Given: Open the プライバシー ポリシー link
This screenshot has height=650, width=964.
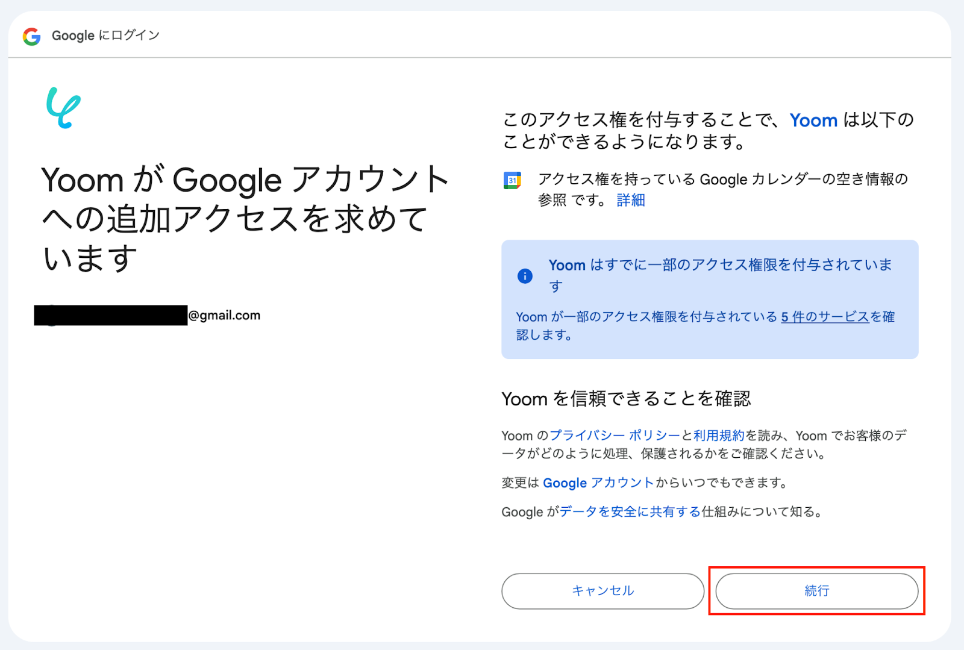Looking at the screenshot, I should click(615, 436).
